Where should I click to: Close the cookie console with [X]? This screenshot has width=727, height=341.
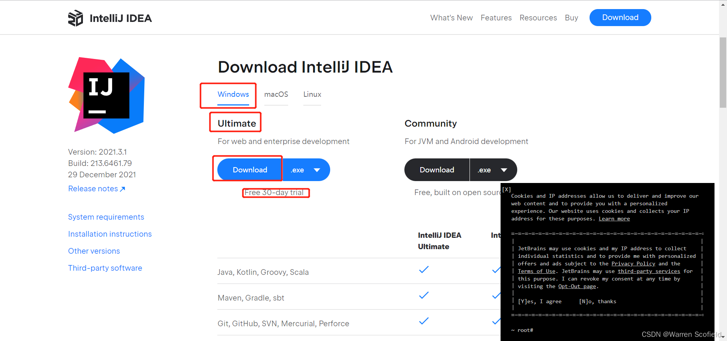(507, 189)
